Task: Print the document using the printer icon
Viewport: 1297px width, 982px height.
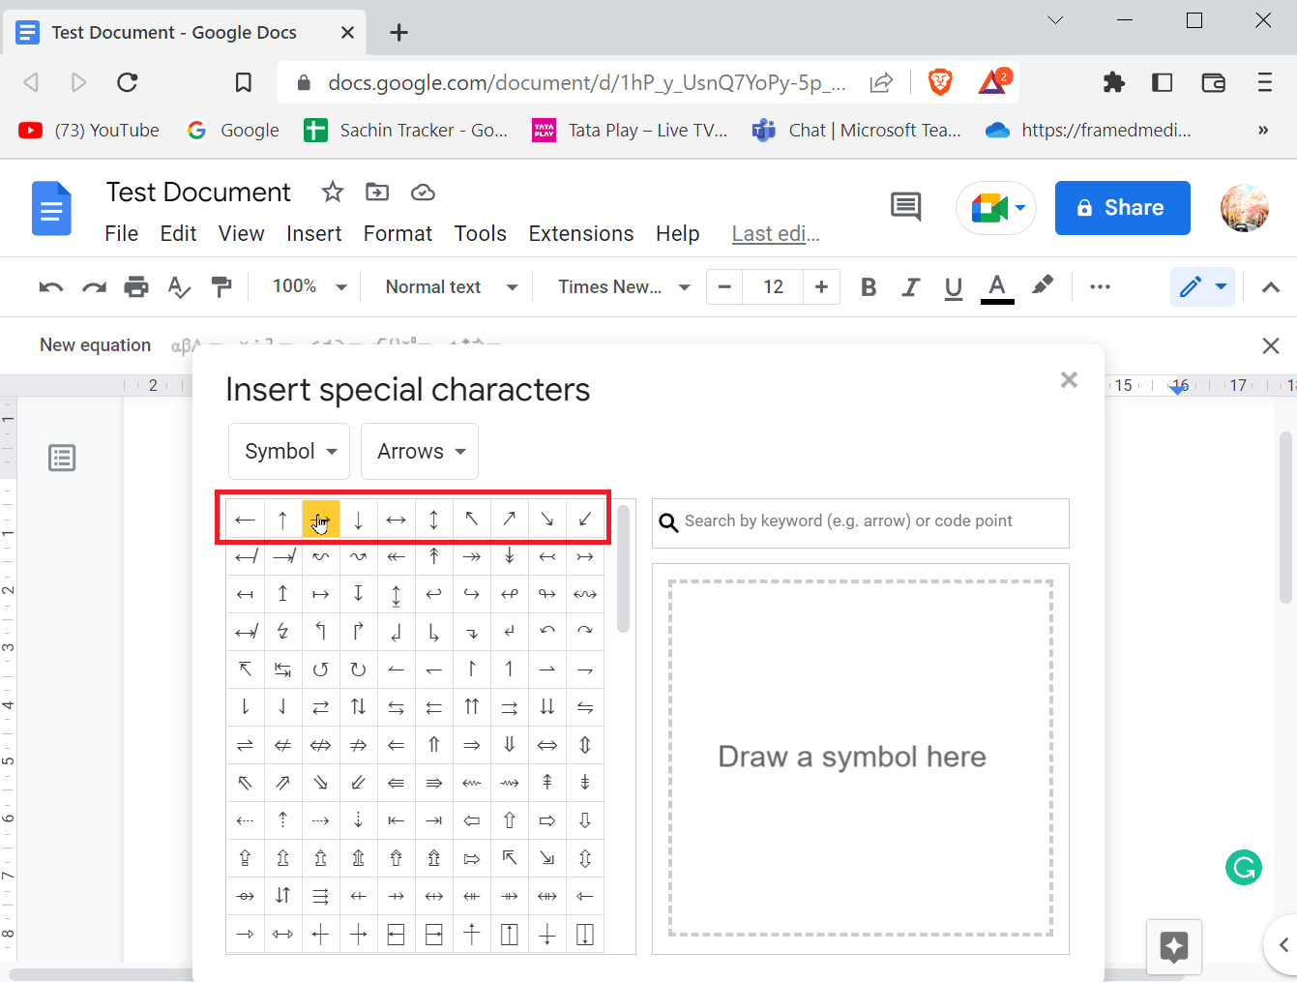Action: (x=136, y=286)
